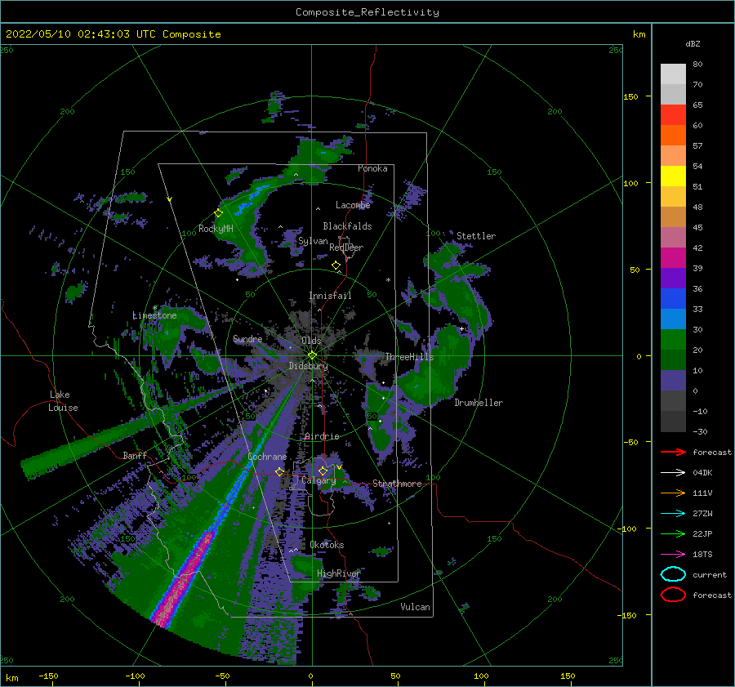The height and width of the screenshot is (687, 735).
Task: Select the cyan 27ZW arrow icon
Action: click(x=673, y=514)
